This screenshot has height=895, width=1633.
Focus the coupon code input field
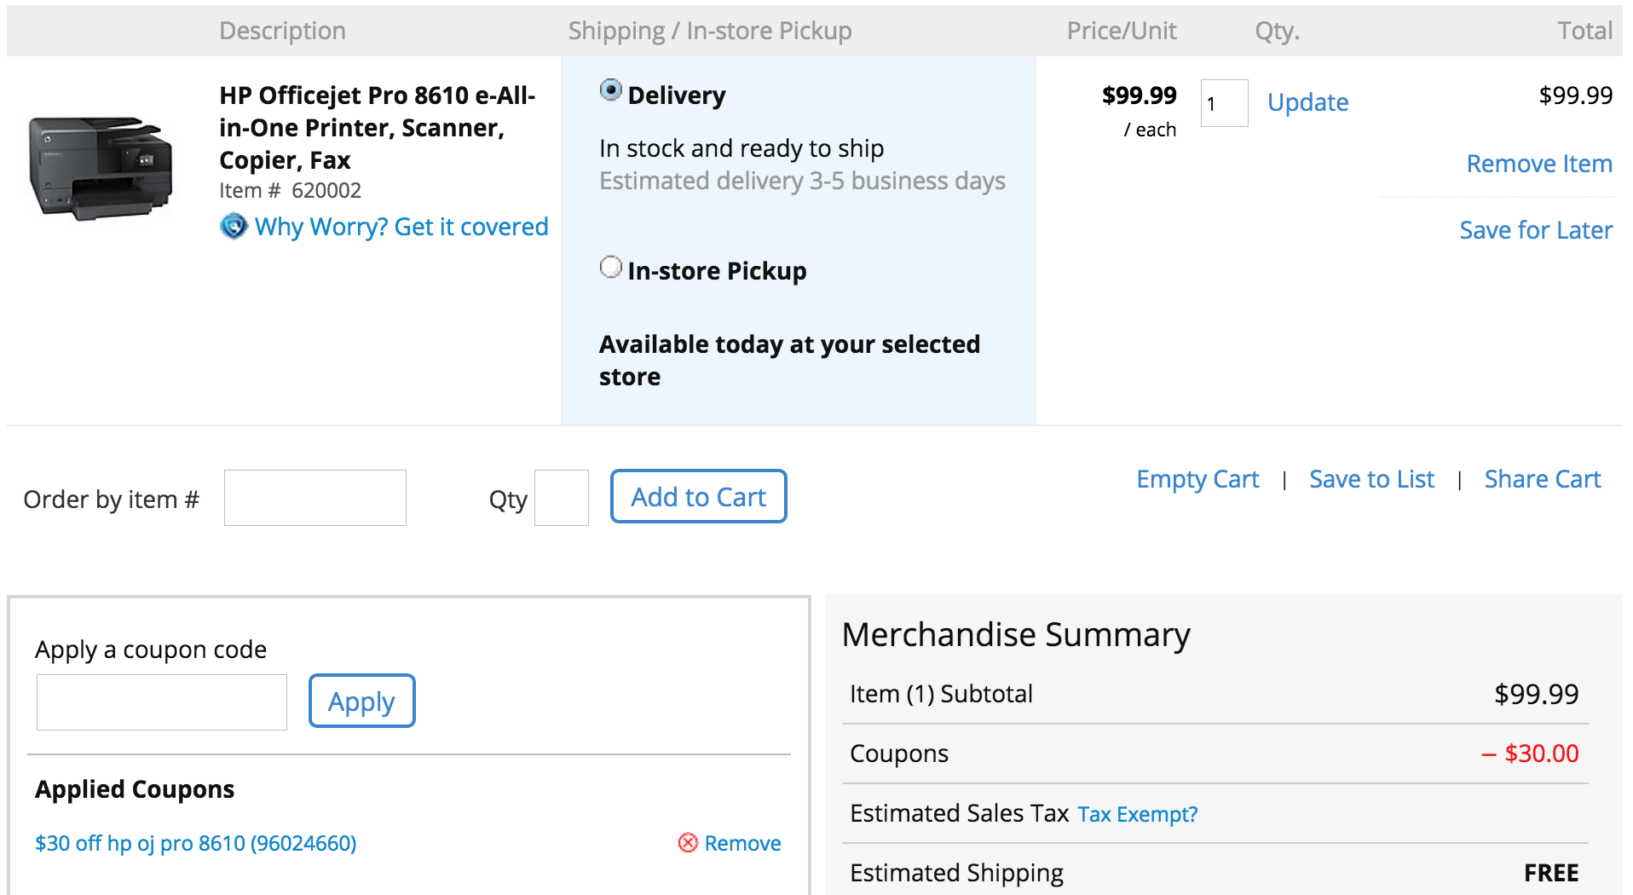click(x=162, y=702)
